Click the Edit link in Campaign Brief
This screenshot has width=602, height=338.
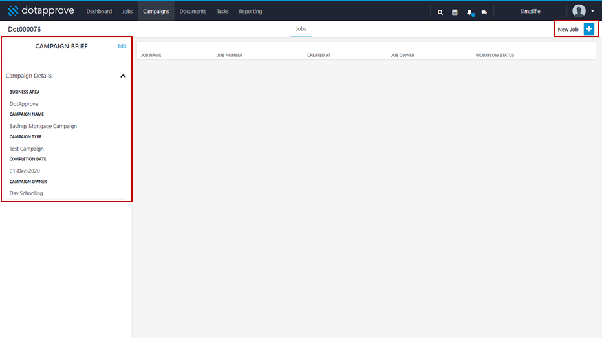point(122,46)
